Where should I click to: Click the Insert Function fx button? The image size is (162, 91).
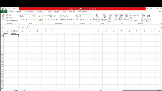[27, 27]
